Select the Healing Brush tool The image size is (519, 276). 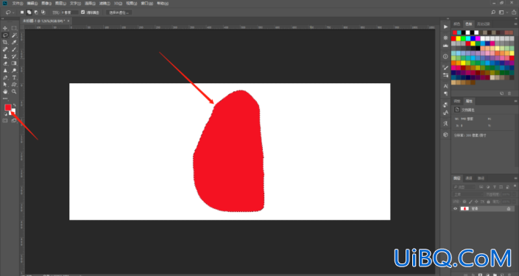tap(5, 49)
